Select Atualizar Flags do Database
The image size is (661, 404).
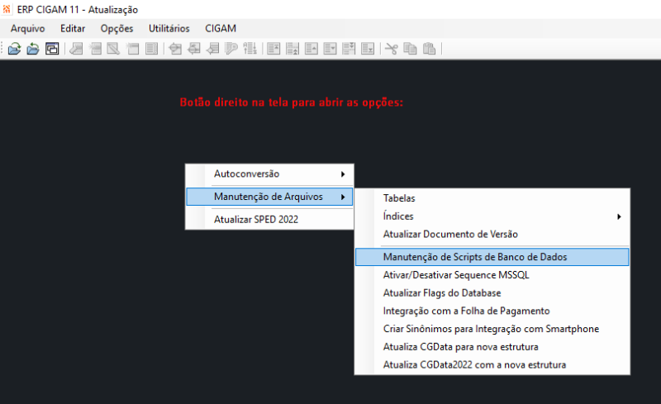[492, 292]
